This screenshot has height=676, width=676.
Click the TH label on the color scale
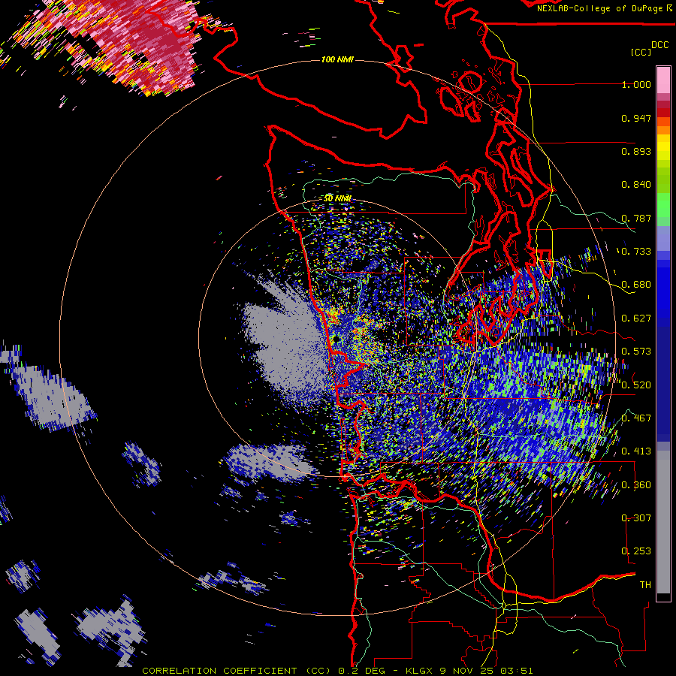645,585
